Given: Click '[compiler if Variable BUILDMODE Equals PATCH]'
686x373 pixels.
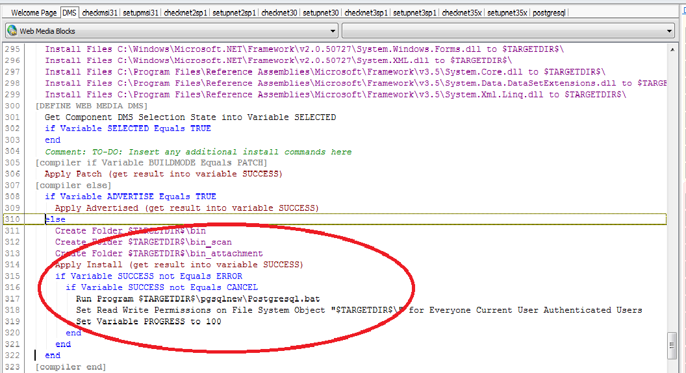Looking at the screenshot, I should [151, 162].
